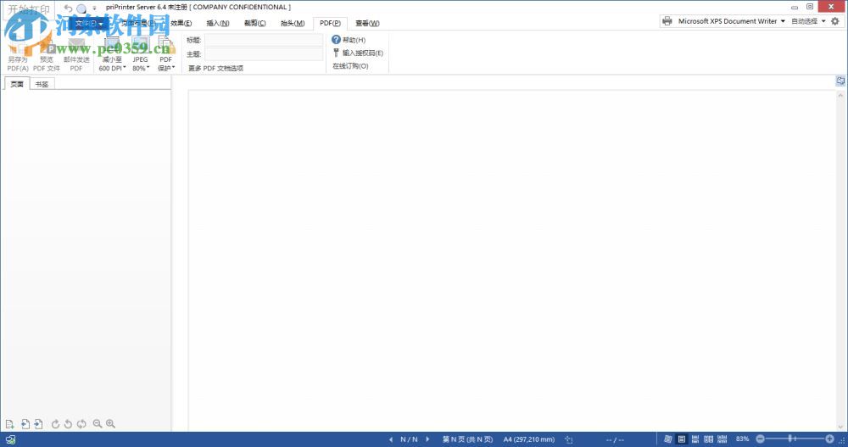Rotate page clockwise in the thumbnail toolbar
This screenshot has width=848, height=447.
(x=55, y=424)
